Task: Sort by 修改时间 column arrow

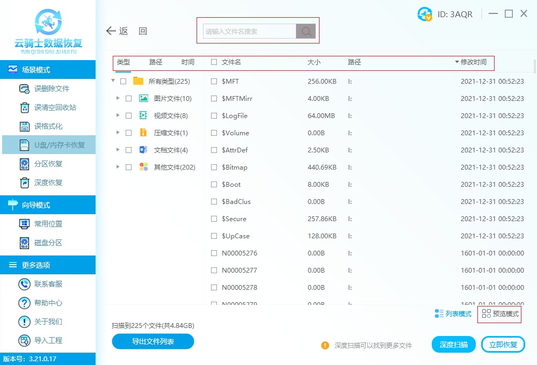Action: (457, 62)
